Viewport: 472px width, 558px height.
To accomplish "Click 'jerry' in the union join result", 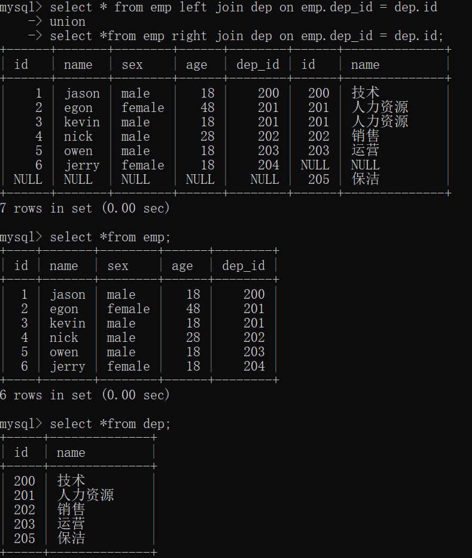I will coord(82,165).
